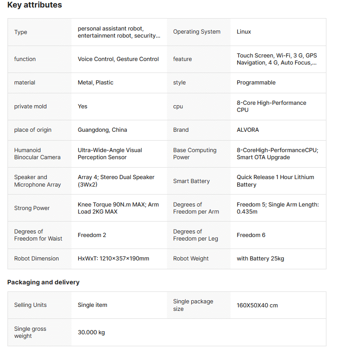Viewport: 337px width, 352px height.
Task: Click the Linux value text
Action: point(244,32)
